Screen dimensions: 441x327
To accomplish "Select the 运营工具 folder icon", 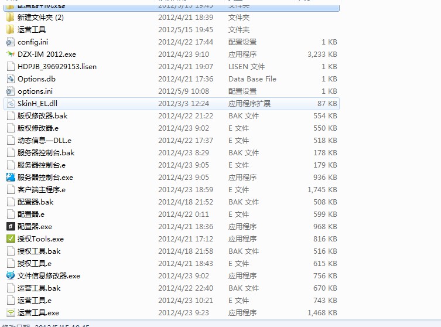I will pyautogui.click(x=11, y=29).
